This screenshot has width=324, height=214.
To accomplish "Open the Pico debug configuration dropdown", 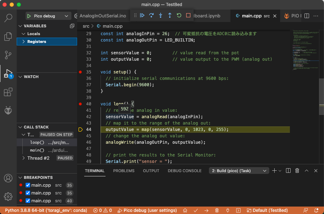I will 48,16.
